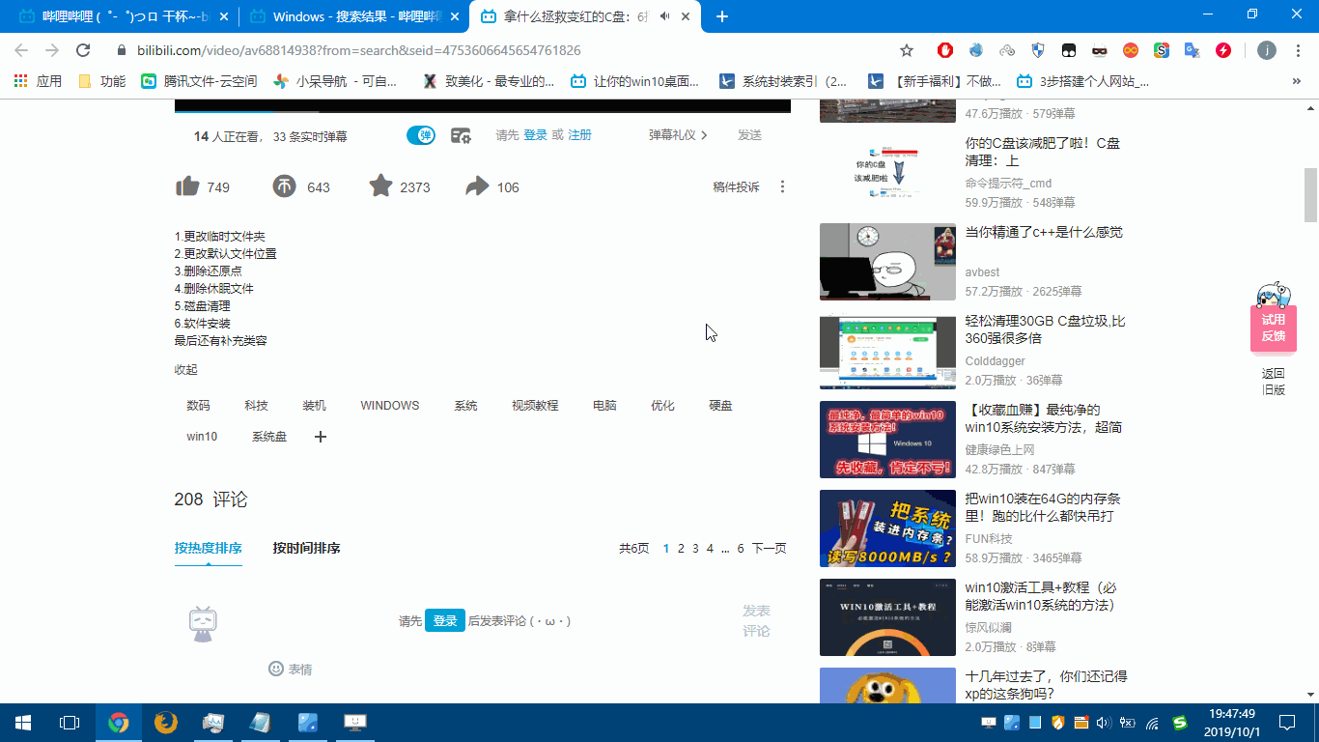
Task: Go to comment page via 下一页 link
Action: [770, 548]
